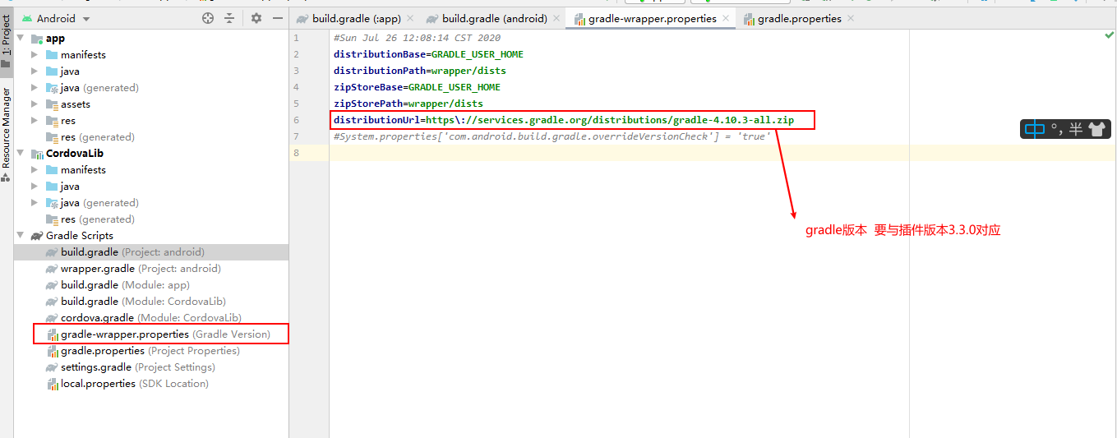Click the IME 中 language toggle
The width and height of the screenshot is (1117, 438).
(x=1035, y=128)
